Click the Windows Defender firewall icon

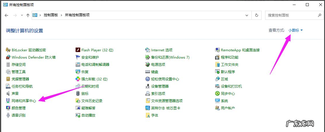8,57
